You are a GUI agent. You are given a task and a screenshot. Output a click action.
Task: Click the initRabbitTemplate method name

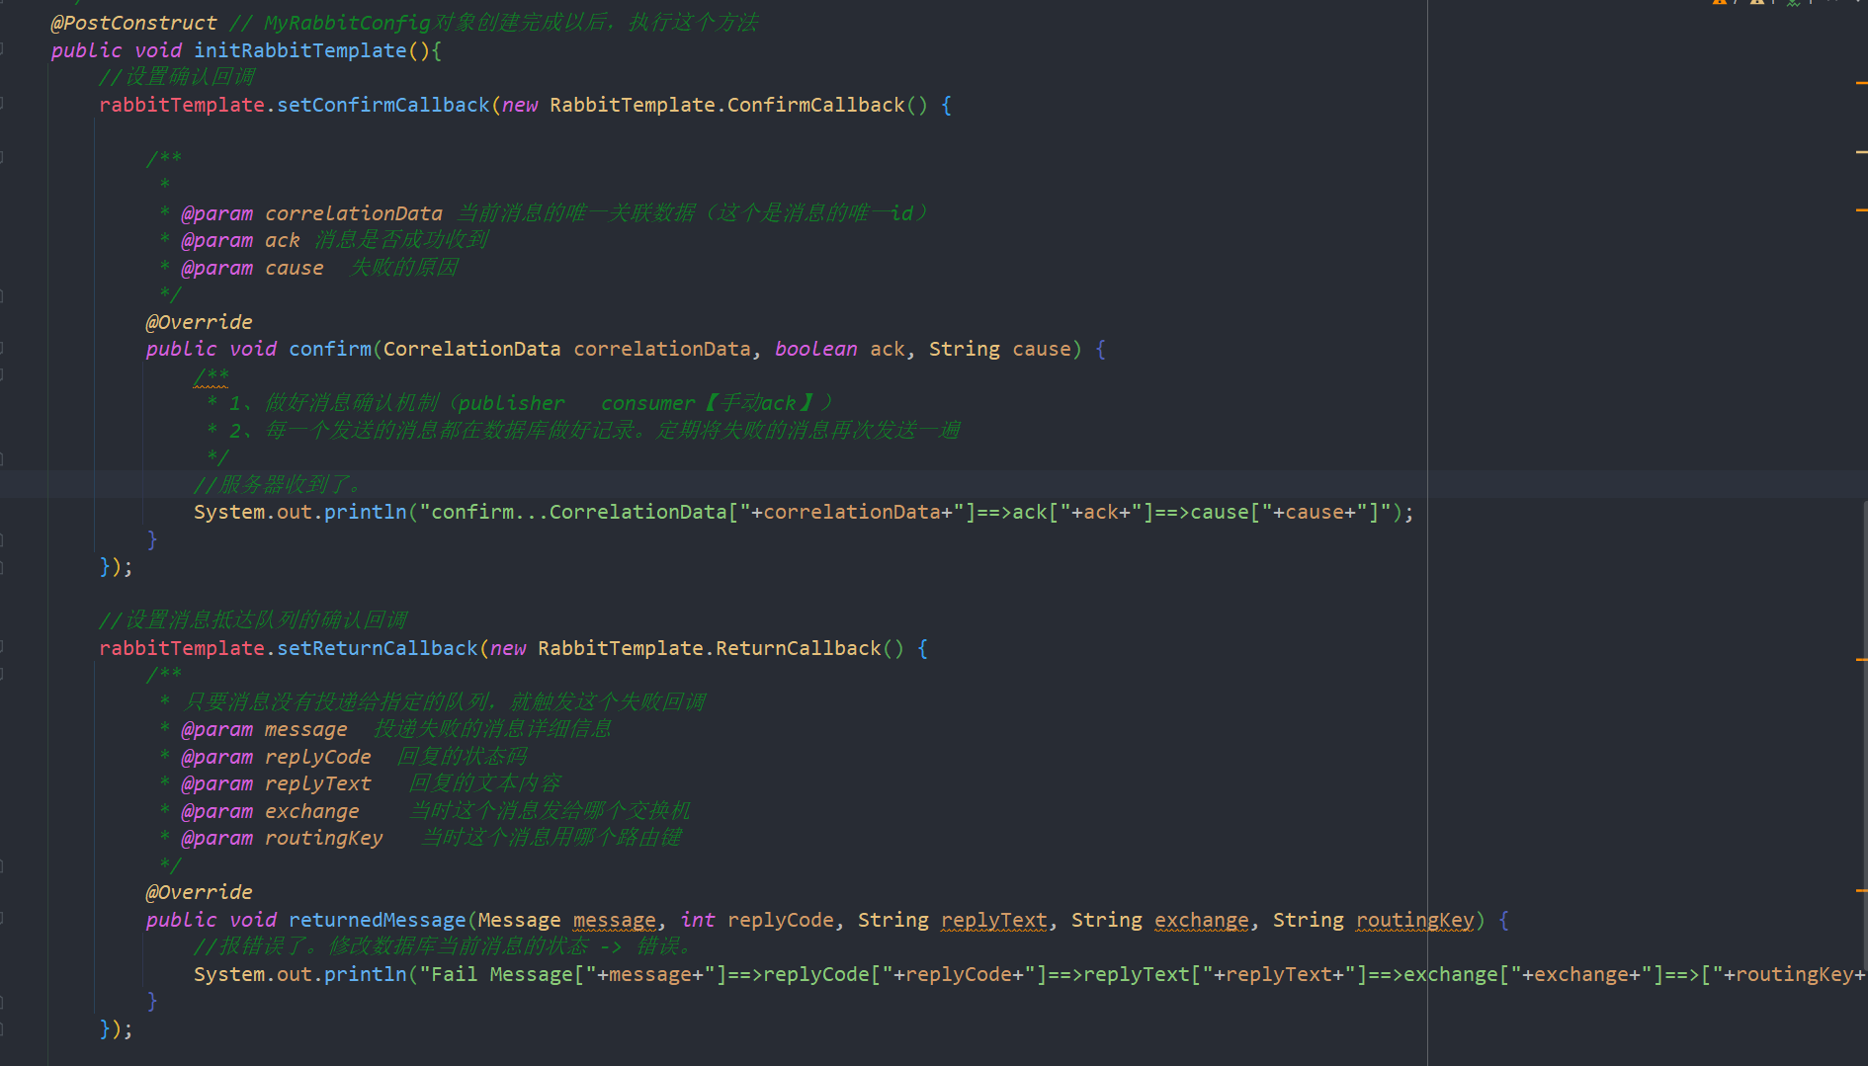(x=299, y=50)
